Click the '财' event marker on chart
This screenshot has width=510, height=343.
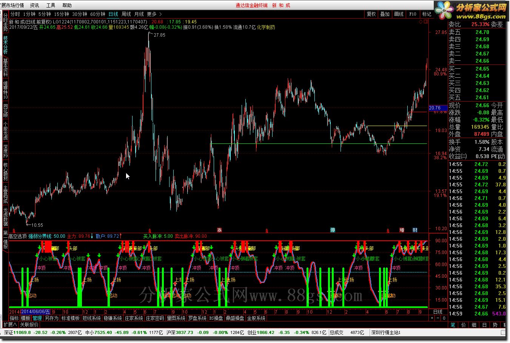point(415,230)
